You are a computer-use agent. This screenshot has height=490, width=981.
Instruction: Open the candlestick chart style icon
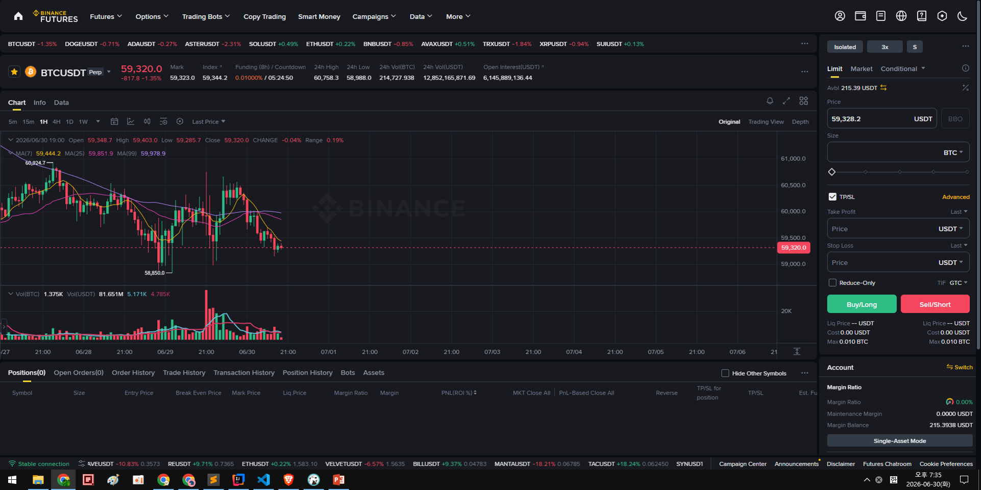[147, 121]
